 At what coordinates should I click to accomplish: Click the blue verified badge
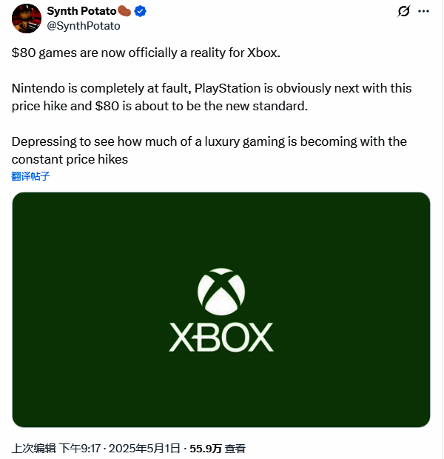tap(139, 11)
